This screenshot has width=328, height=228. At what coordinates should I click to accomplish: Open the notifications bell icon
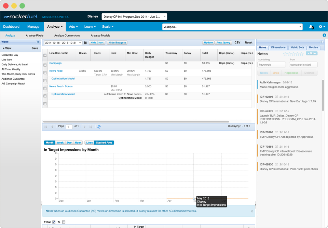point(311,27)
